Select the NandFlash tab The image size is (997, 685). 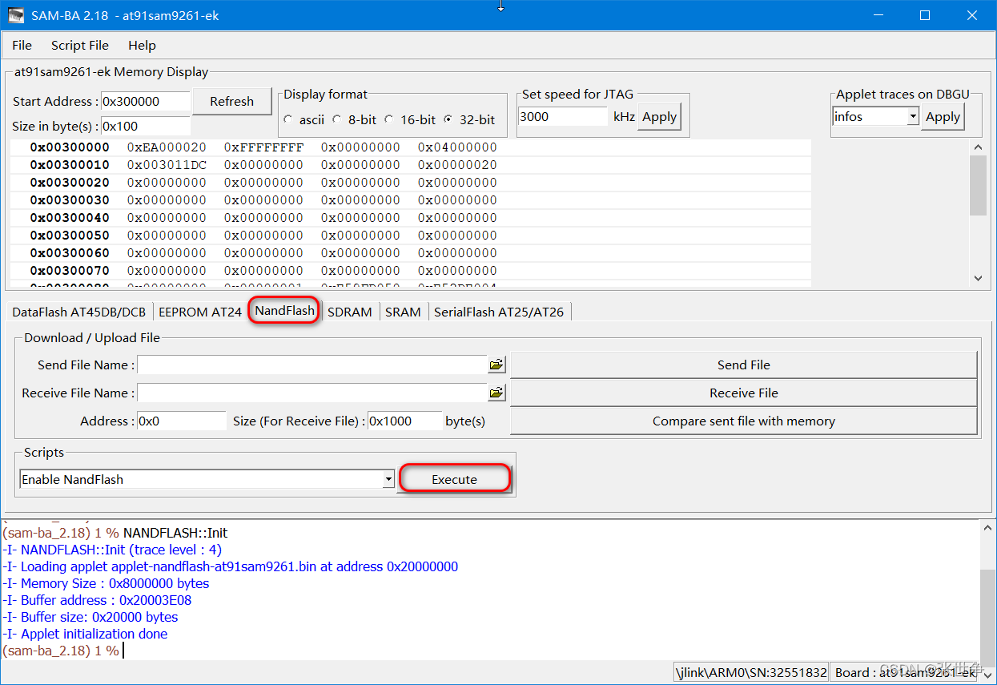tap(284, 310)
